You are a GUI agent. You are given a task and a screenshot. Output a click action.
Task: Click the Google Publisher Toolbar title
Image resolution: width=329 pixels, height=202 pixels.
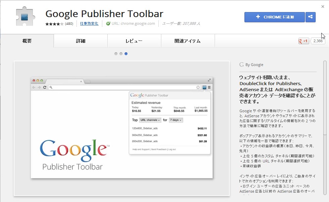[104, 14]
